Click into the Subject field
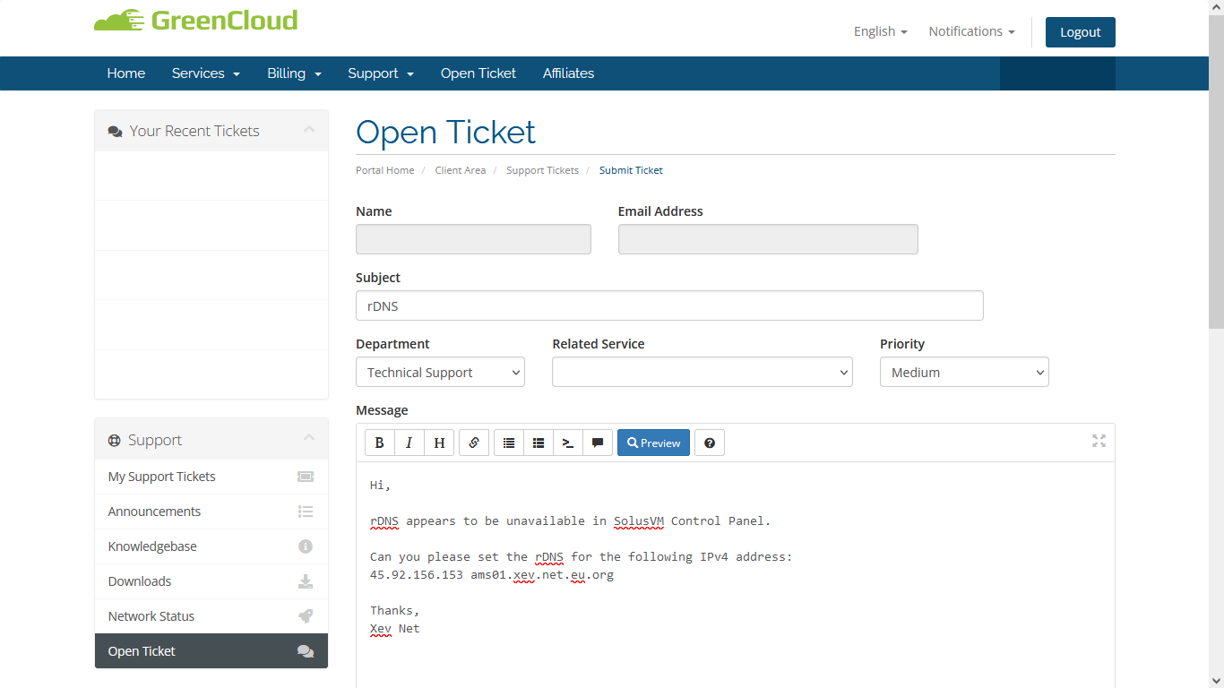 point(668,305)
